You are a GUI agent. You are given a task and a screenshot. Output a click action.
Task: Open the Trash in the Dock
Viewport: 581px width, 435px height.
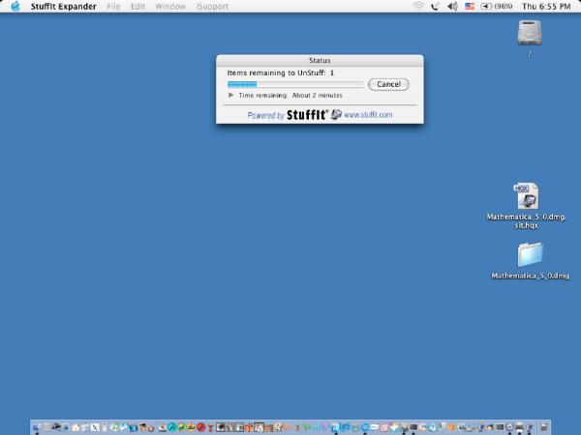point(544,426)
